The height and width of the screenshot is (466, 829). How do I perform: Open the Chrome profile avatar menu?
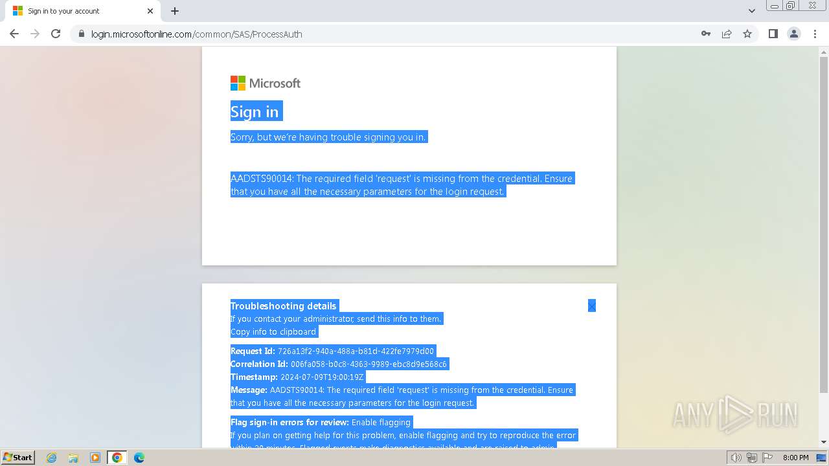[794, 34]
